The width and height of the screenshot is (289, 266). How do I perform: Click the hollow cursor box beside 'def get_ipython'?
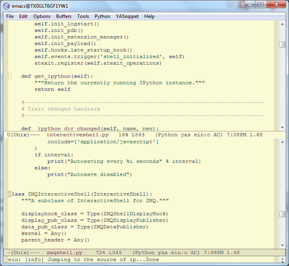(10, 76)
